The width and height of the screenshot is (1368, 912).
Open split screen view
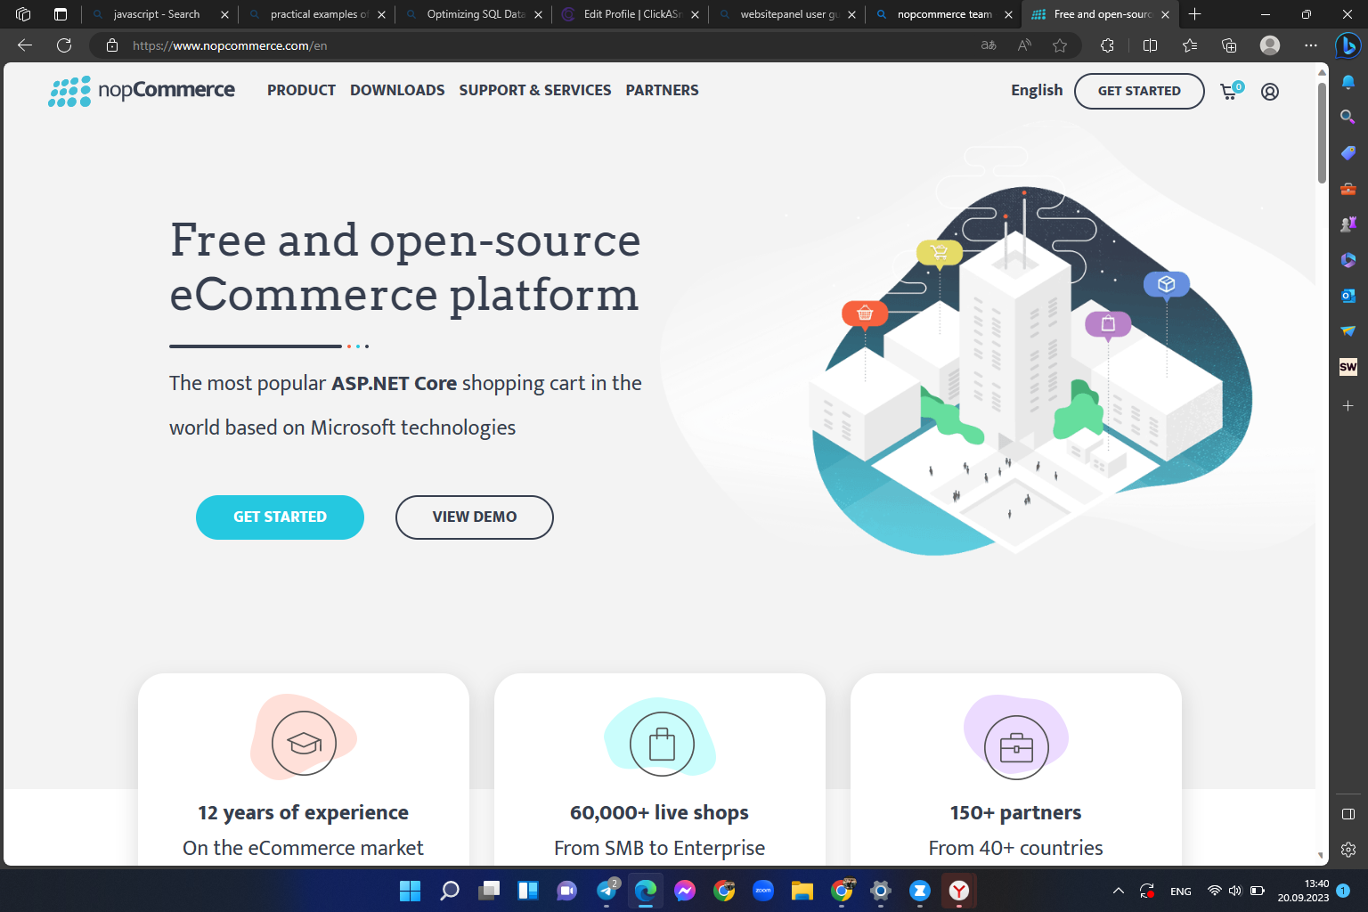pos(1150,45)
